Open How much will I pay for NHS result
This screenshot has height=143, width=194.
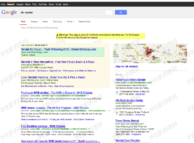click(x=60, y=141)
